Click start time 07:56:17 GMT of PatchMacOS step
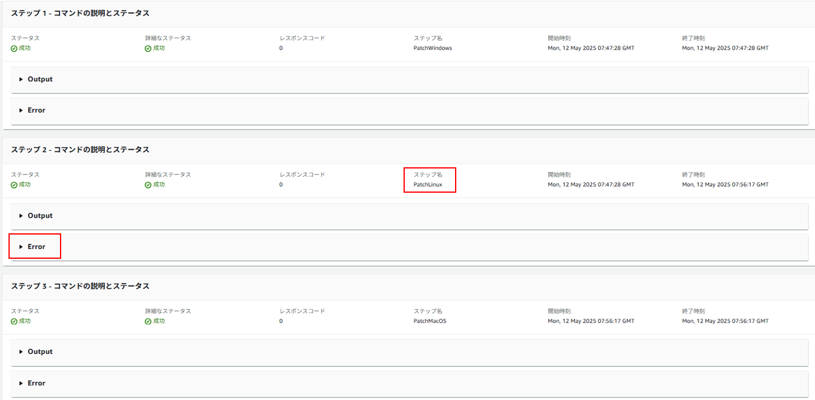Screen dimensions: 815x400 591,321
